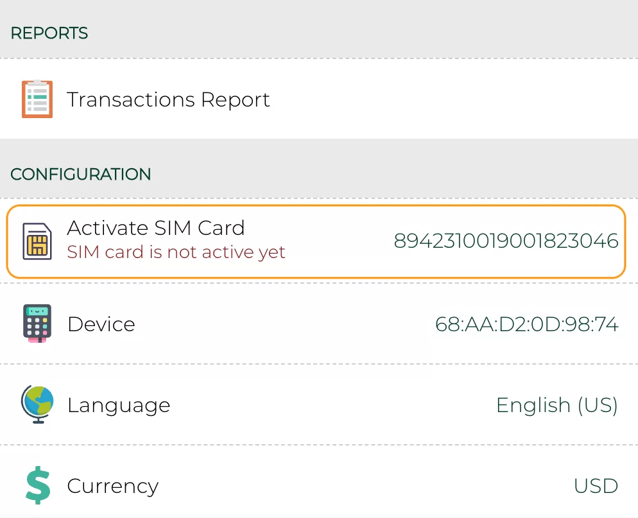Click blank area between Device and its address
This screenshot has width=638, height=518.
tap(282, 324)
